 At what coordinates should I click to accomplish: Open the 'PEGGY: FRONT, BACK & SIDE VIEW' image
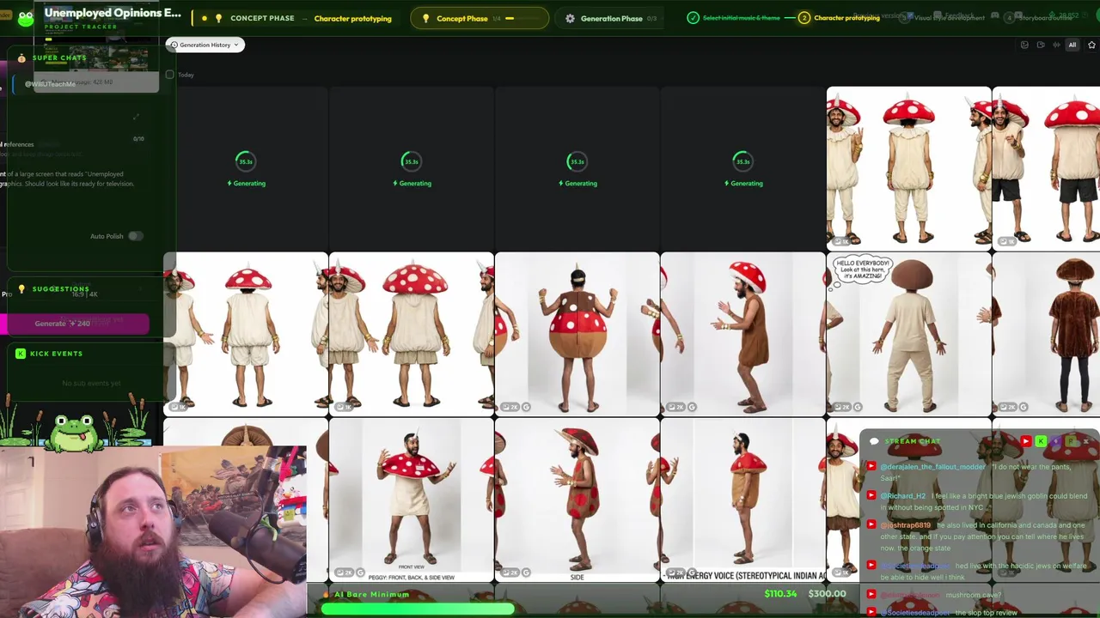[412, 500]
